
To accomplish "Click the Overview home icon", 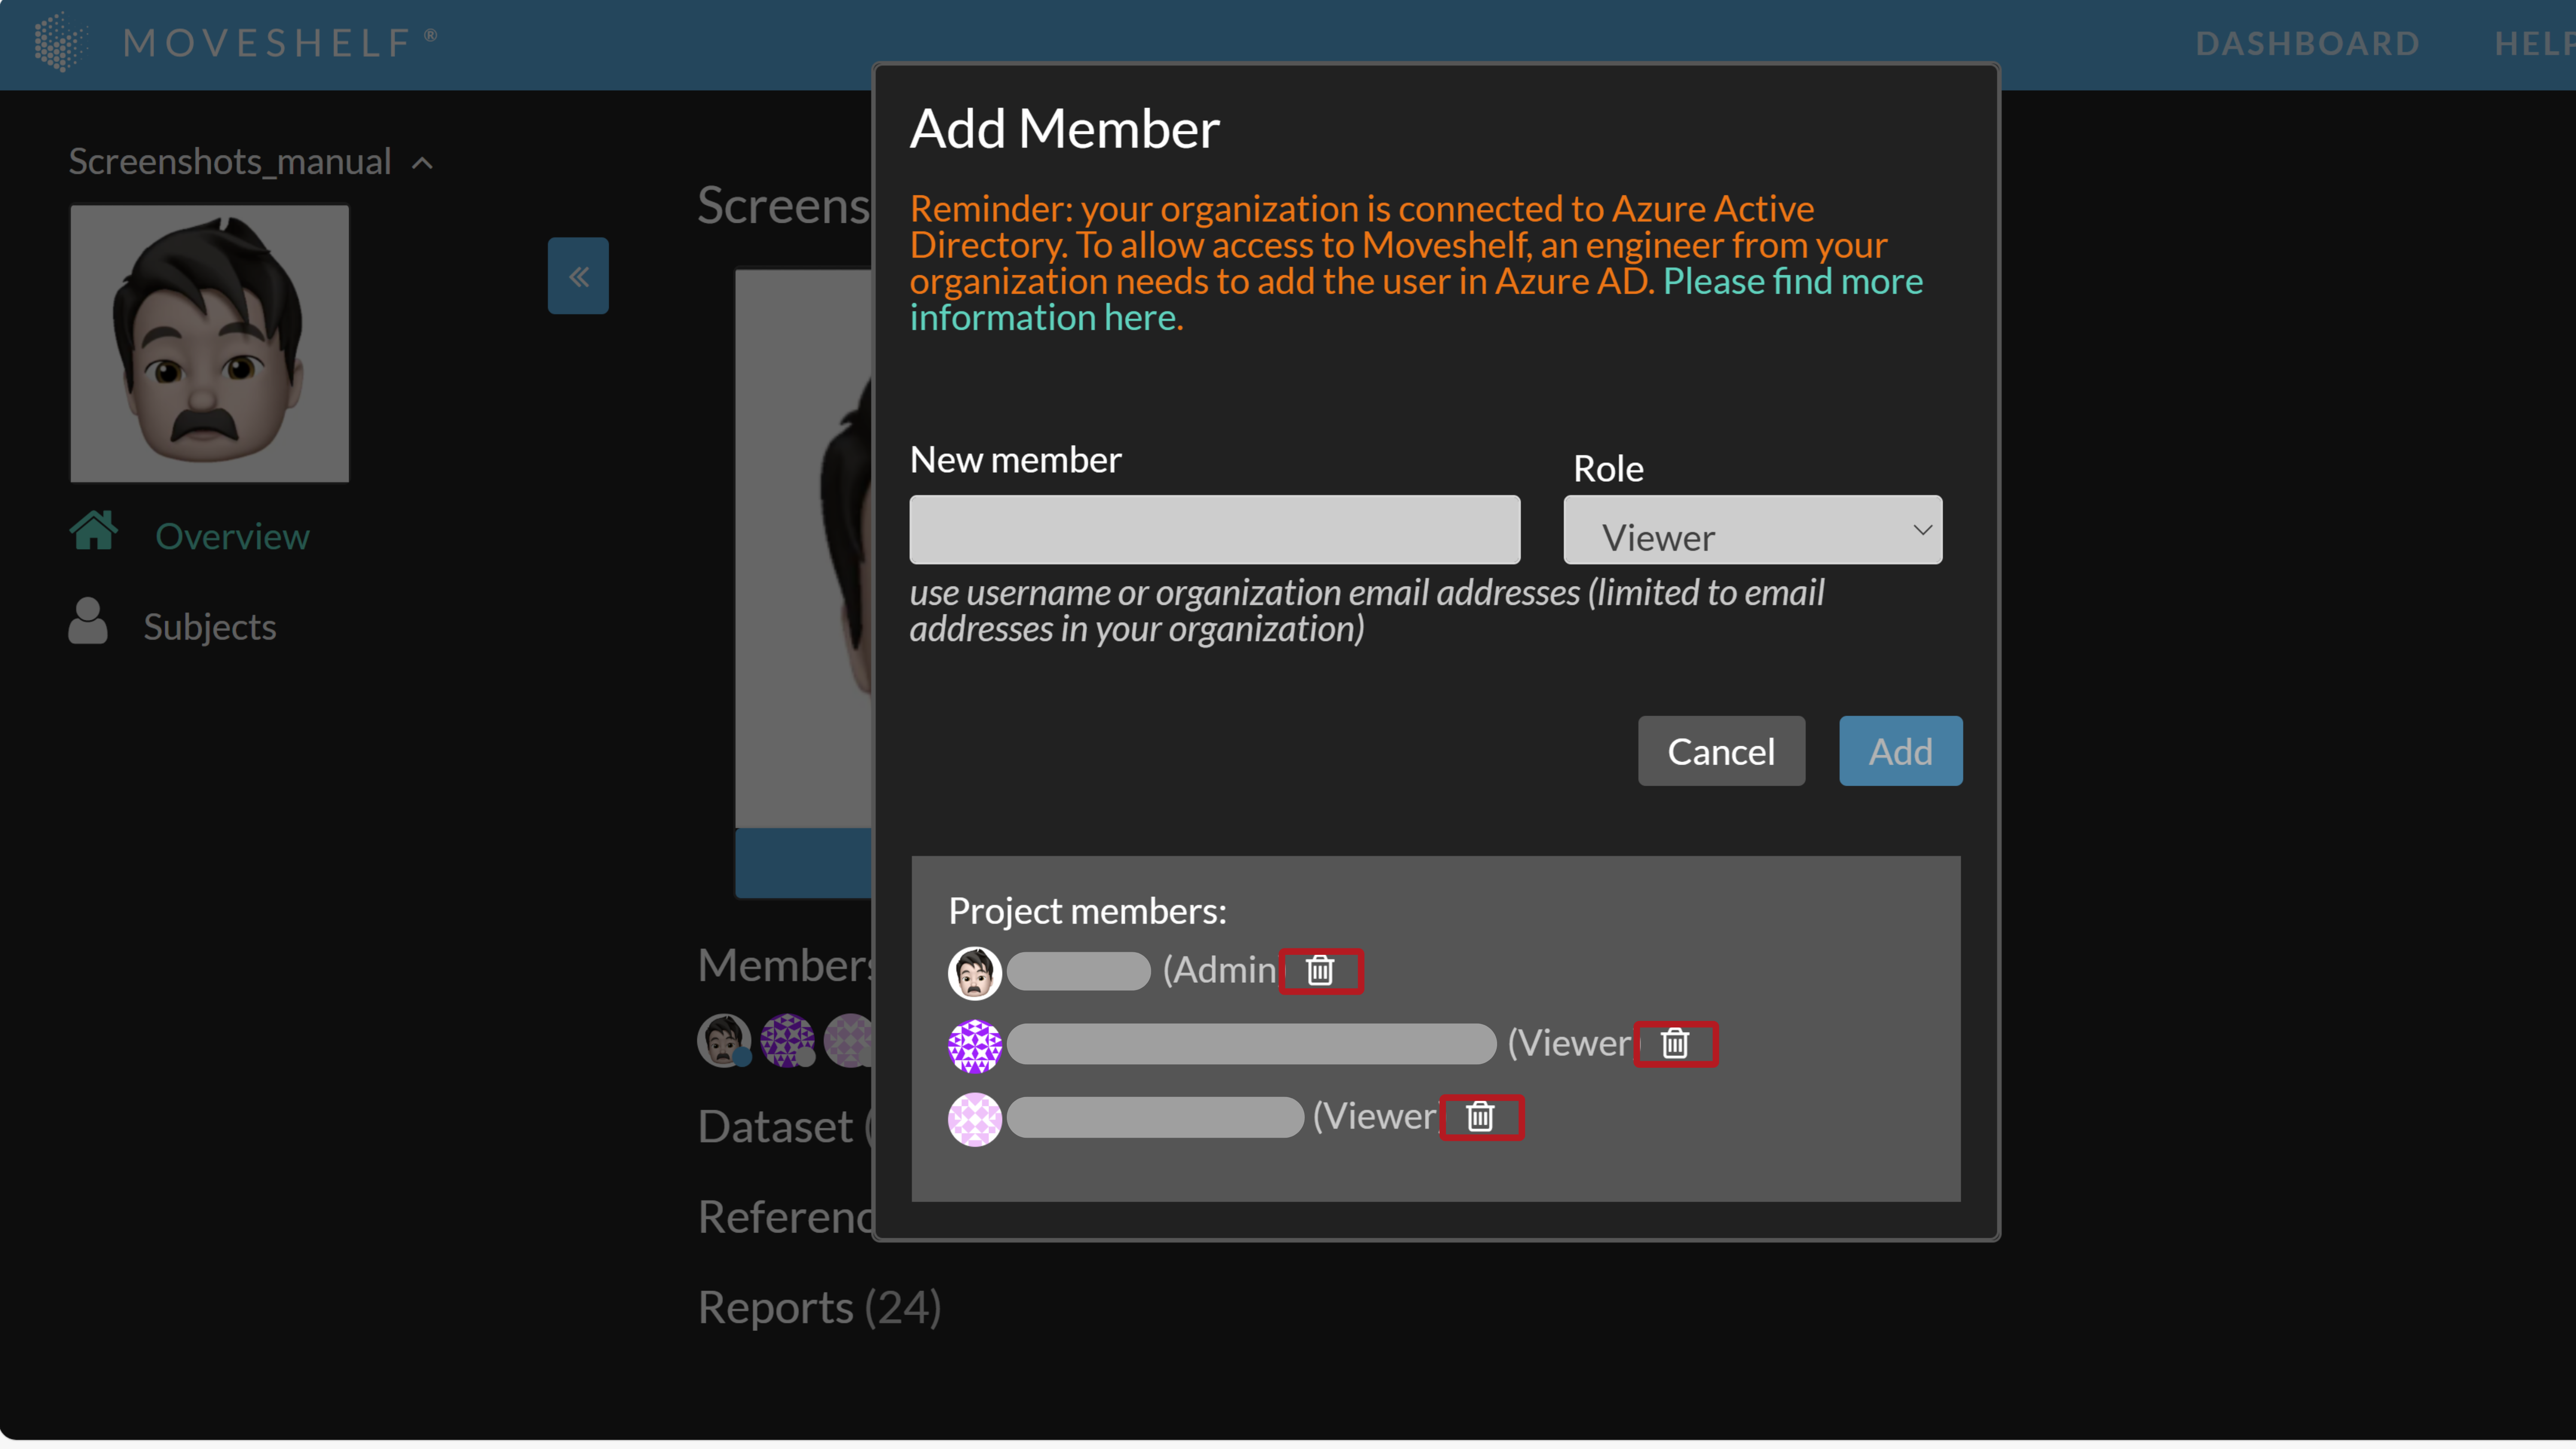I will (94, 531).
